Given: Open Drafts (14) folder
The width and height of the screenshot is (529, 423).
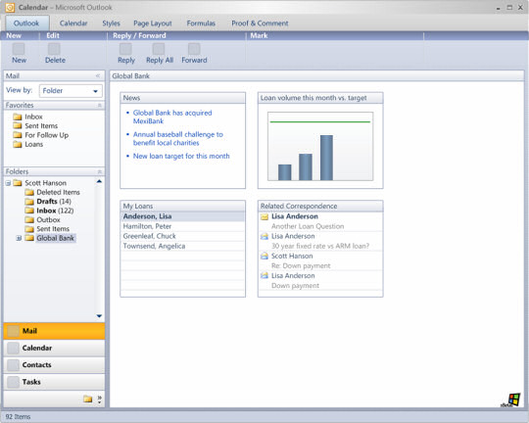Looking at the screenshot, I should [x=48, y=201].
